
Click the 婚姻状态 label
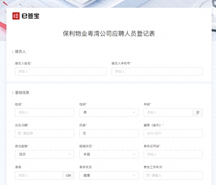[x=85, y=146]
